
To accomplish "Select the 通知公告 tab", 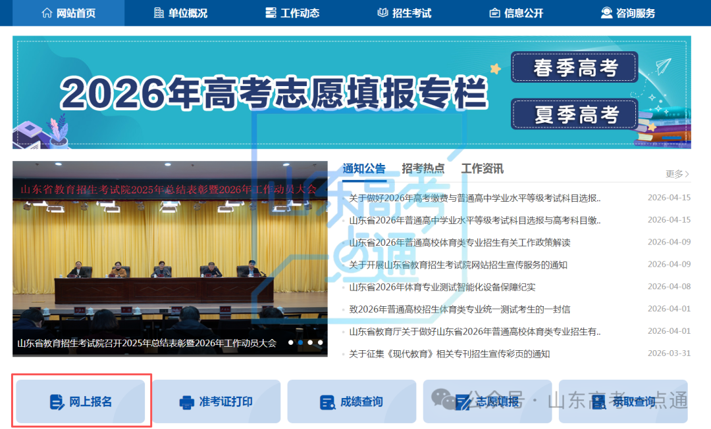I will [364, 168].
